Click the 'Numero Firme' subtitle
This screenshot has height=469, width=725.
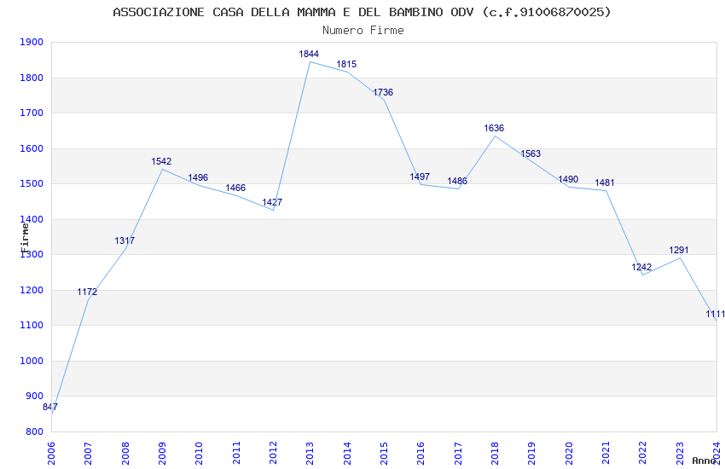point(363,30)
